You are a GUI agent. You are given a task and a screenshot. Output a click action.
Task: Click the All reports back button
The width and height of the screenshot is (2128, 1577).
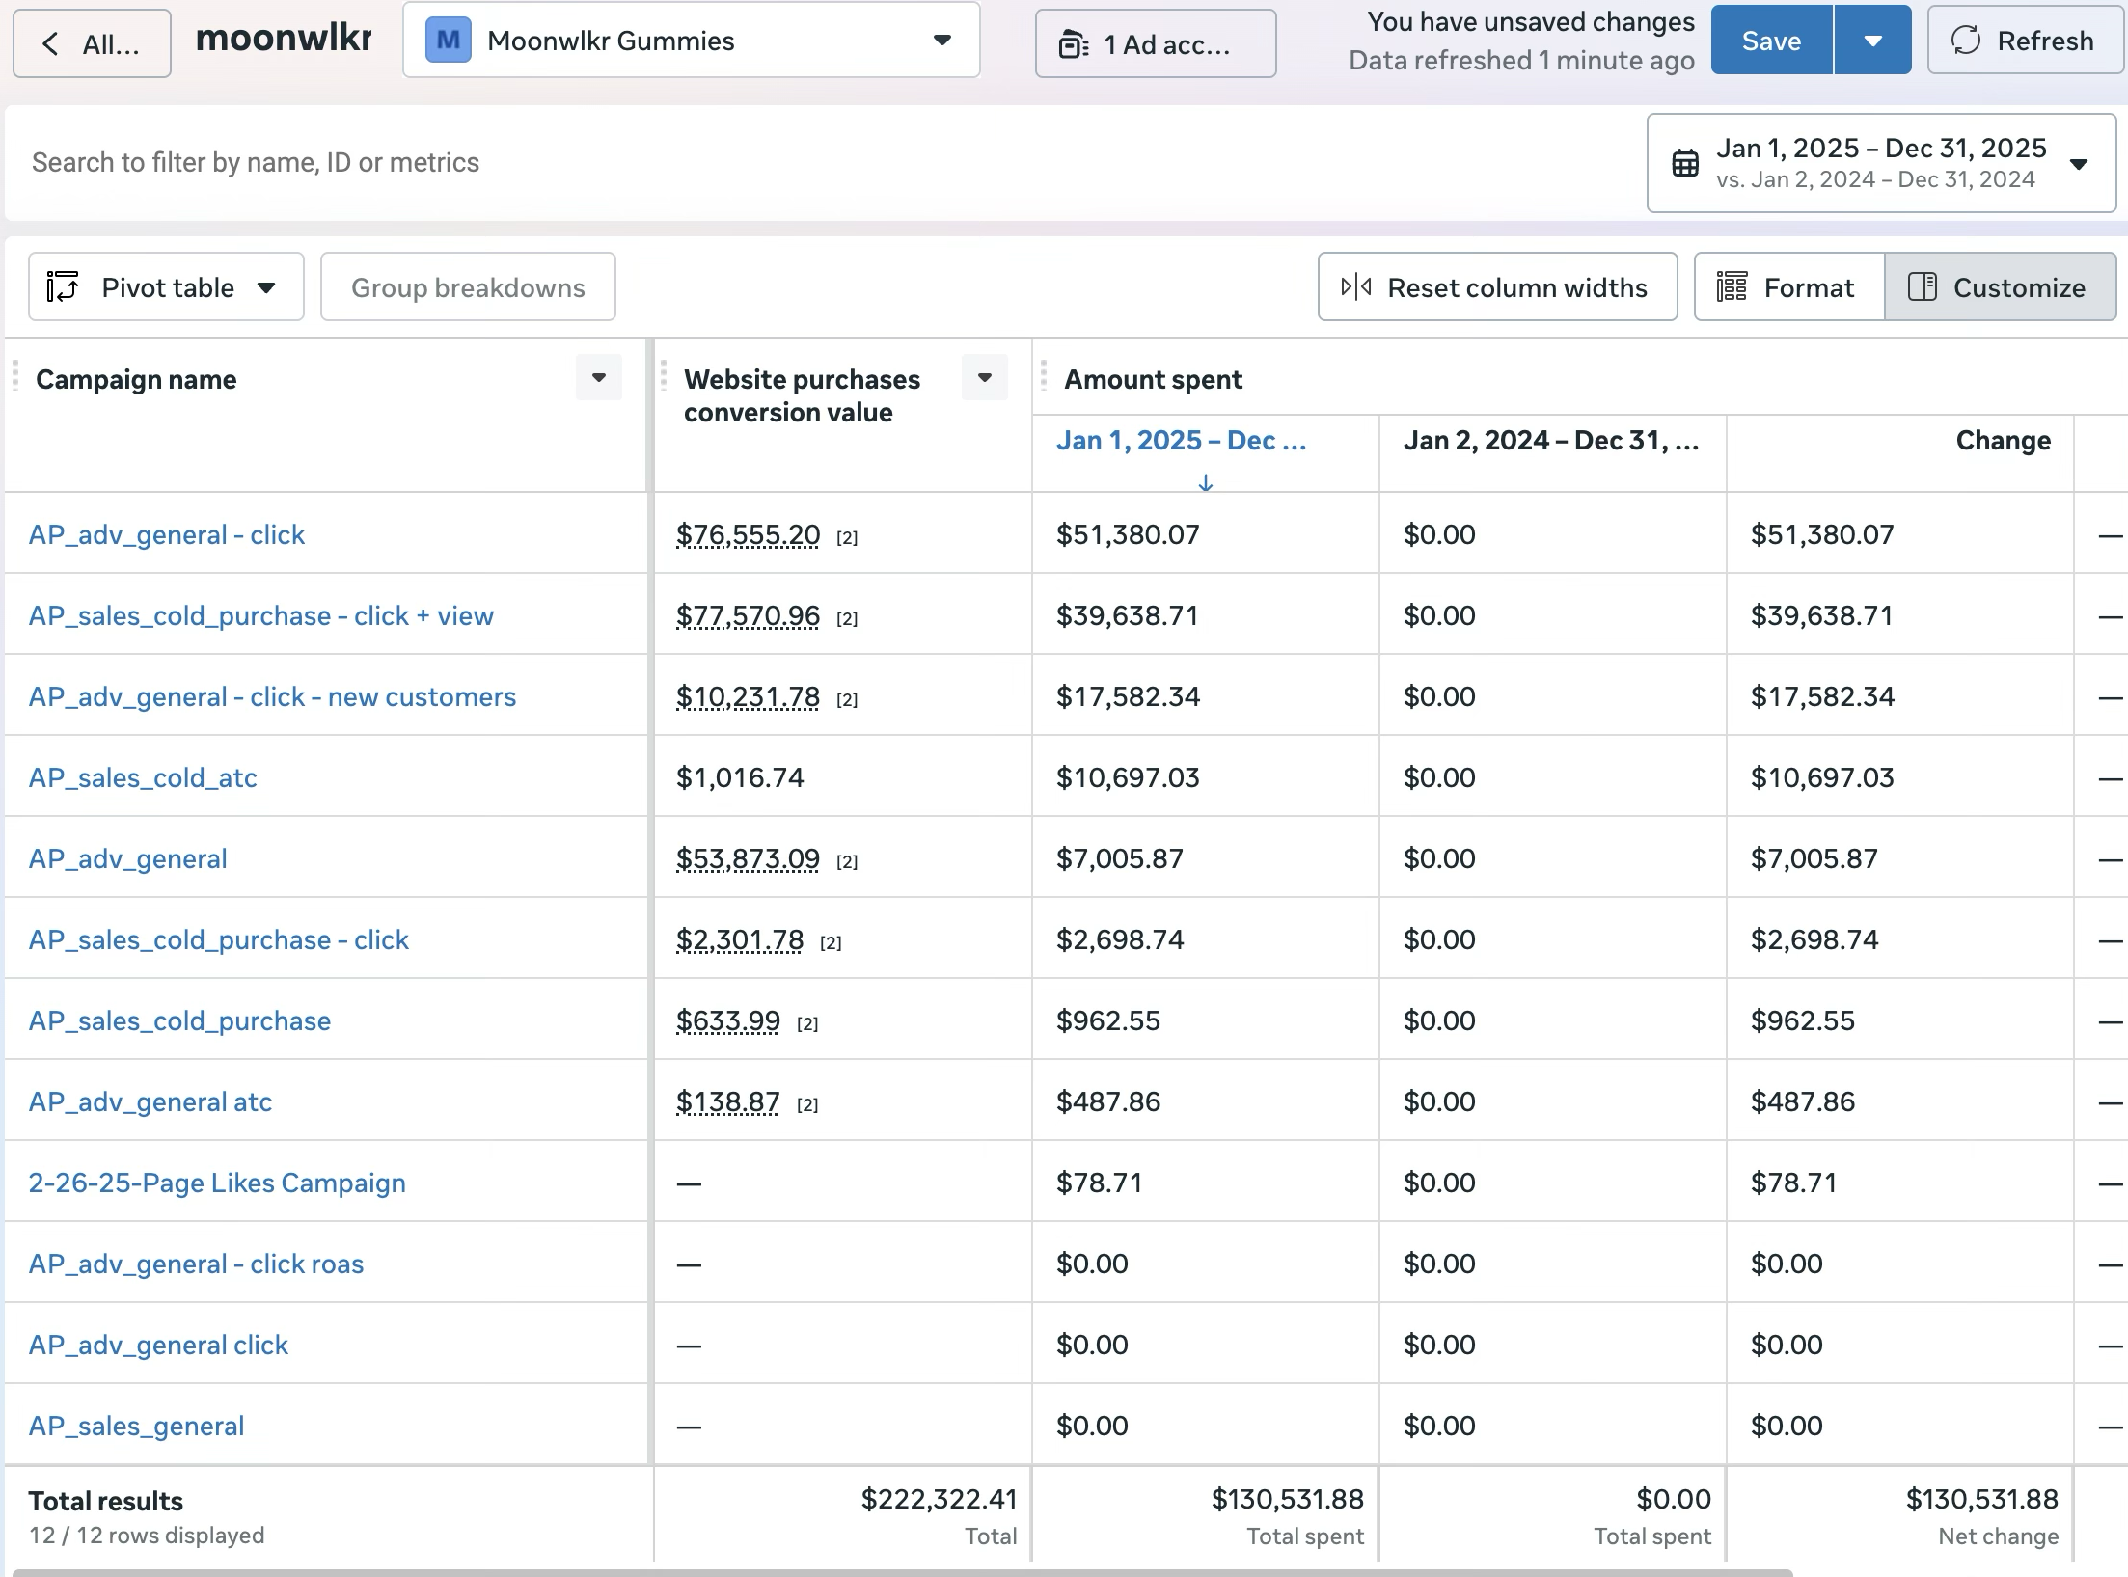pos(92,43)
